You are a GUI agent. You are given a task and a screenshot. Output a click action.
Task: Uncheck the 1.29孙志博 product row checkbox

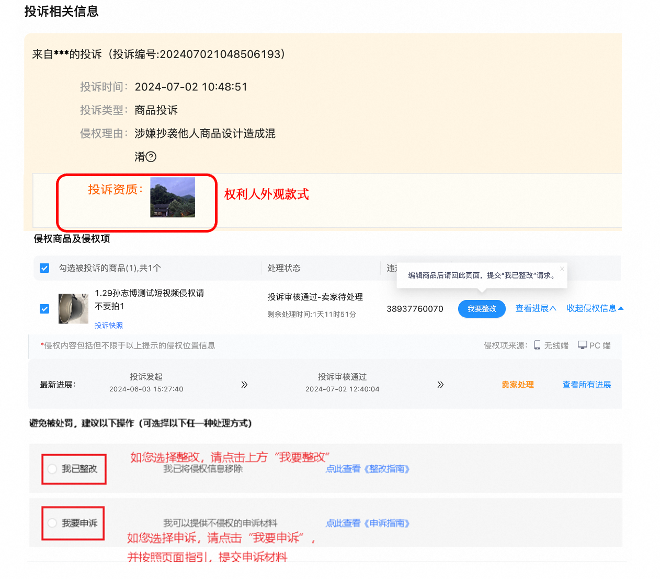click(x=44, y=309)
